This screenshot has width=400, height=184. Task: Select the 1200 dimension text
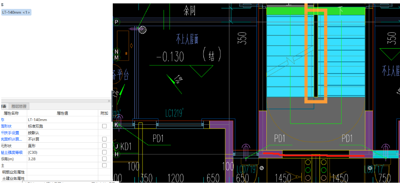tap(176, 178)
